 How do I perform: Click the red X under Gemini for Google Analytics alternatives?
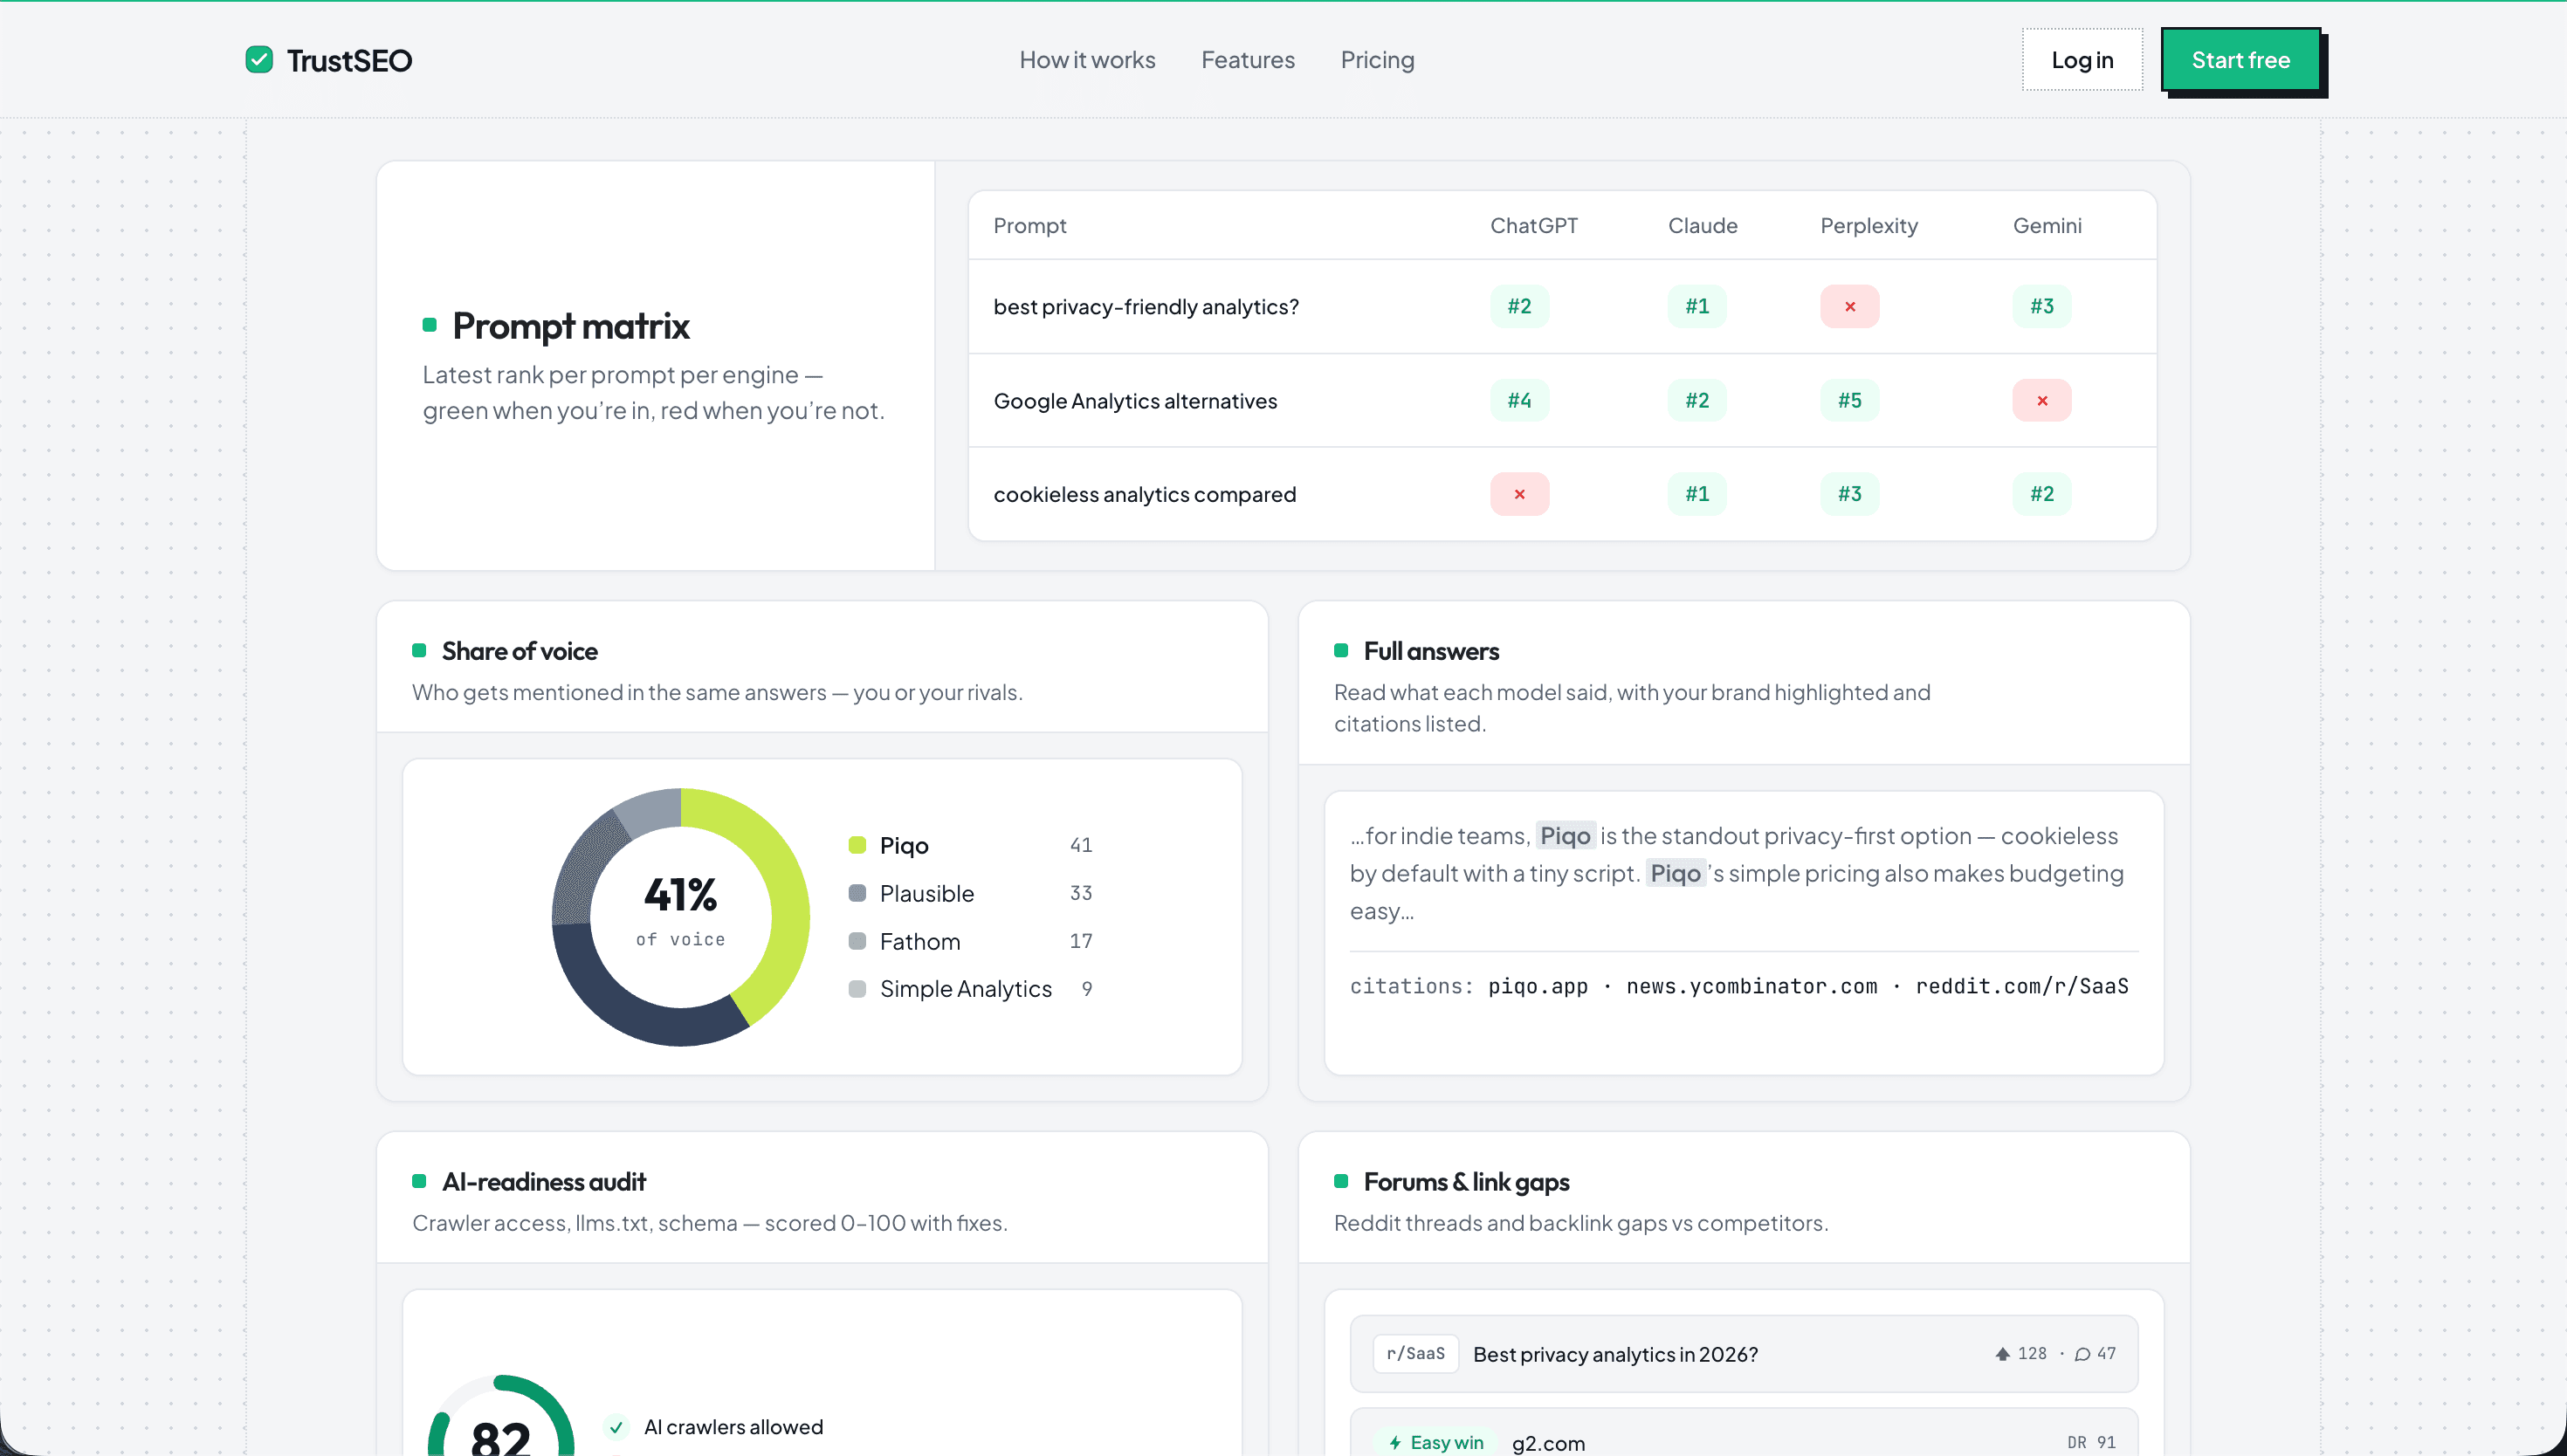(2042, 400)
